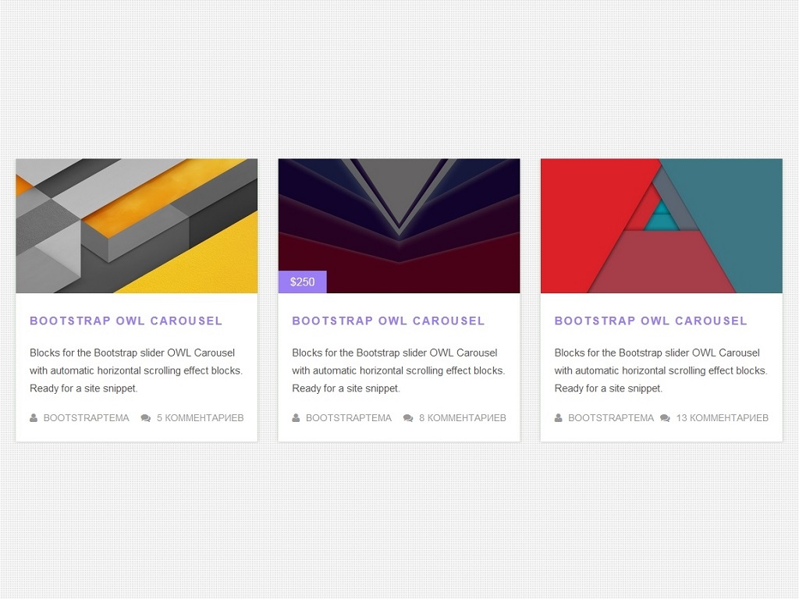Click the red triangle image on the third card

(x=661, y=225)
